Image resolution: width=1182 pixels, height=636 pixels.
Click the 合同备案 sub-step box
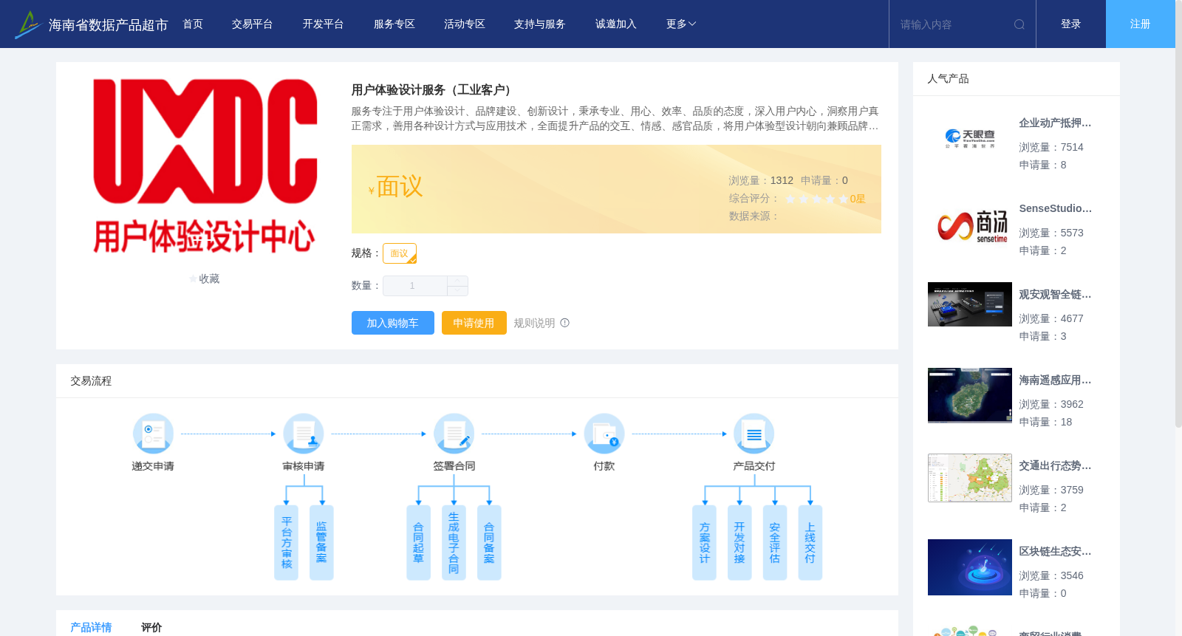point(489,542)
